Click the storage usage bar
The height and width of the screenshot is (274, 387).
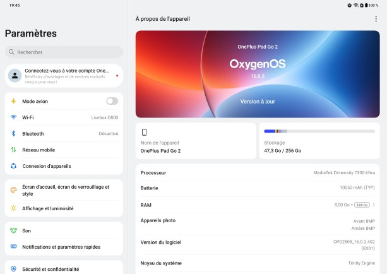pyautogui.click(x=319, y=131)
